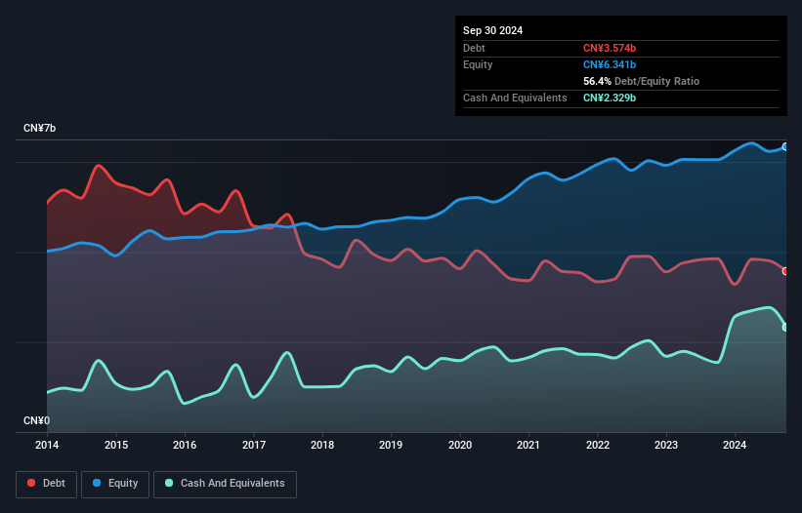
Task: Toggle the Debt series legend button
Action: (47, 484)
